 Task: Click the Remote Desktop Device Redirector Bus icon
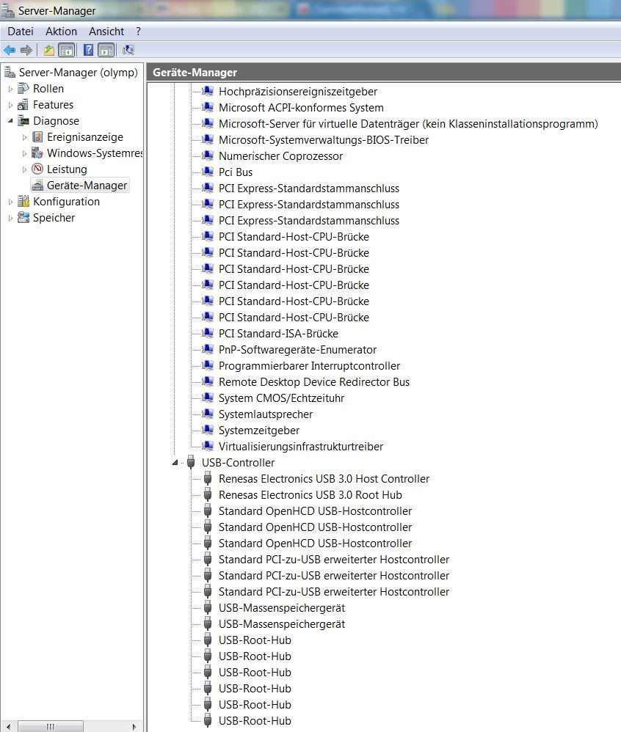point(208,381)
